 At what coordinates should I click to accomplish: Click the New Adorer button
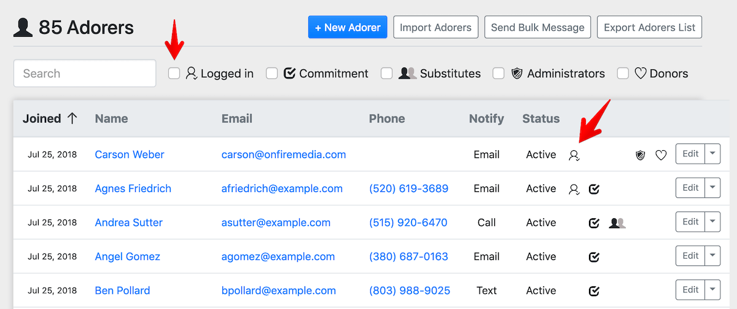[348, 28]
